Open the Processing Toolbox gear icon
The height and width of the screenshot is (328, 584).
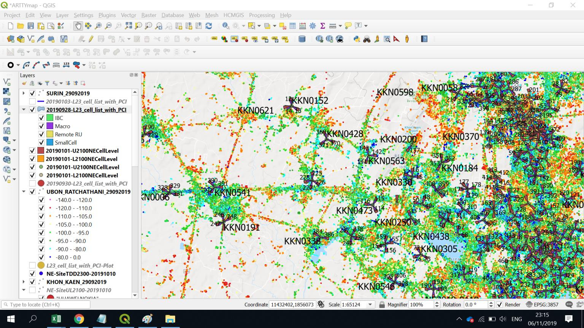(313, 26)
